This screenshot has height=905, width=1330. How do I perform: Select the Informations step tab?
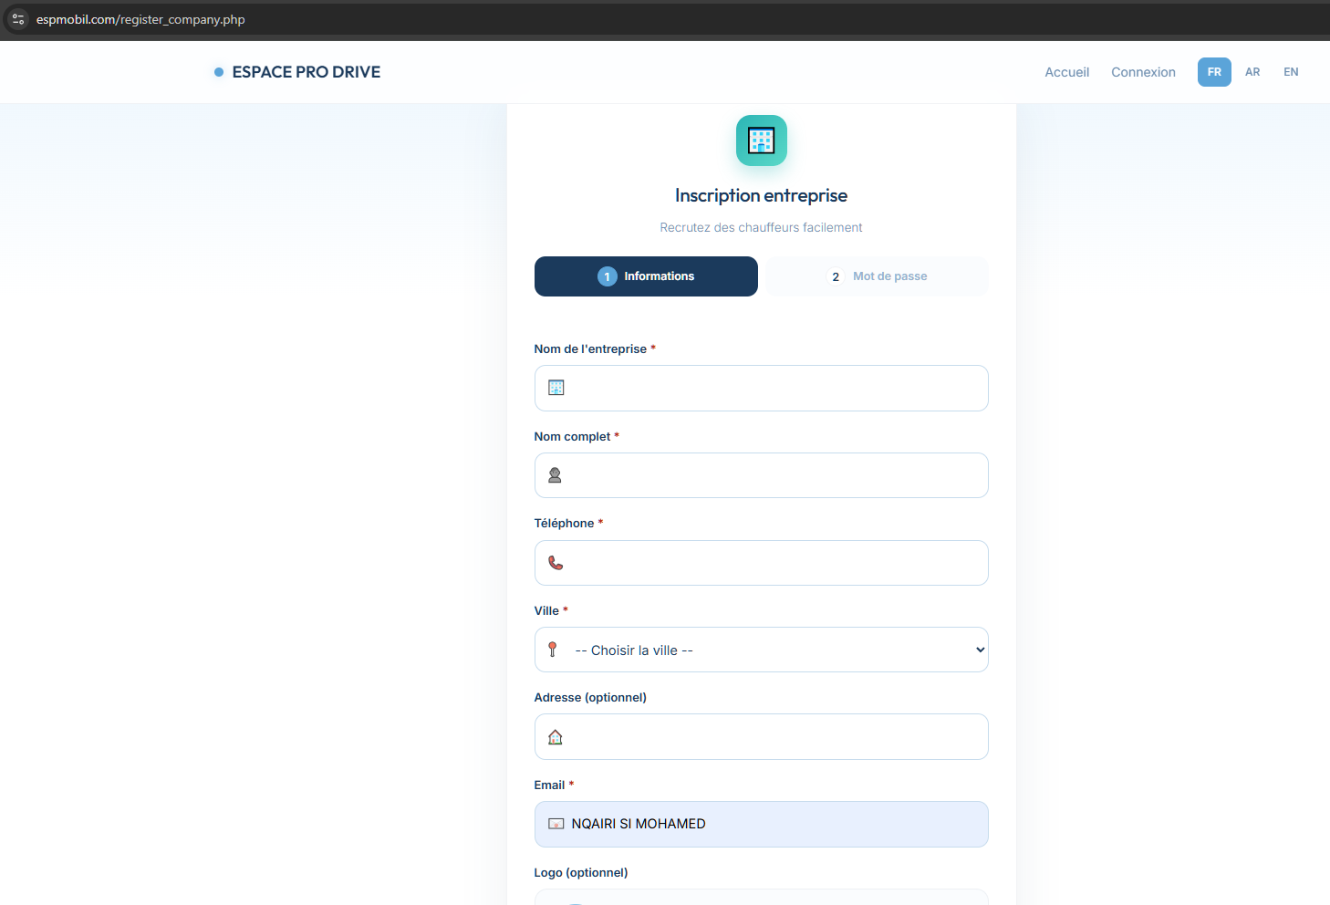(x=646, y=276)
